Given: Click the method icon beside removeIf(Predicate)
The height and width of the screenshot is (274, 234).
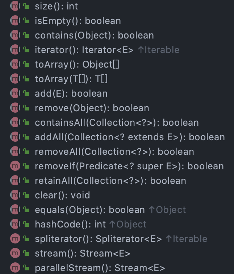Looking at the screenshot, I should coord(15,166).
